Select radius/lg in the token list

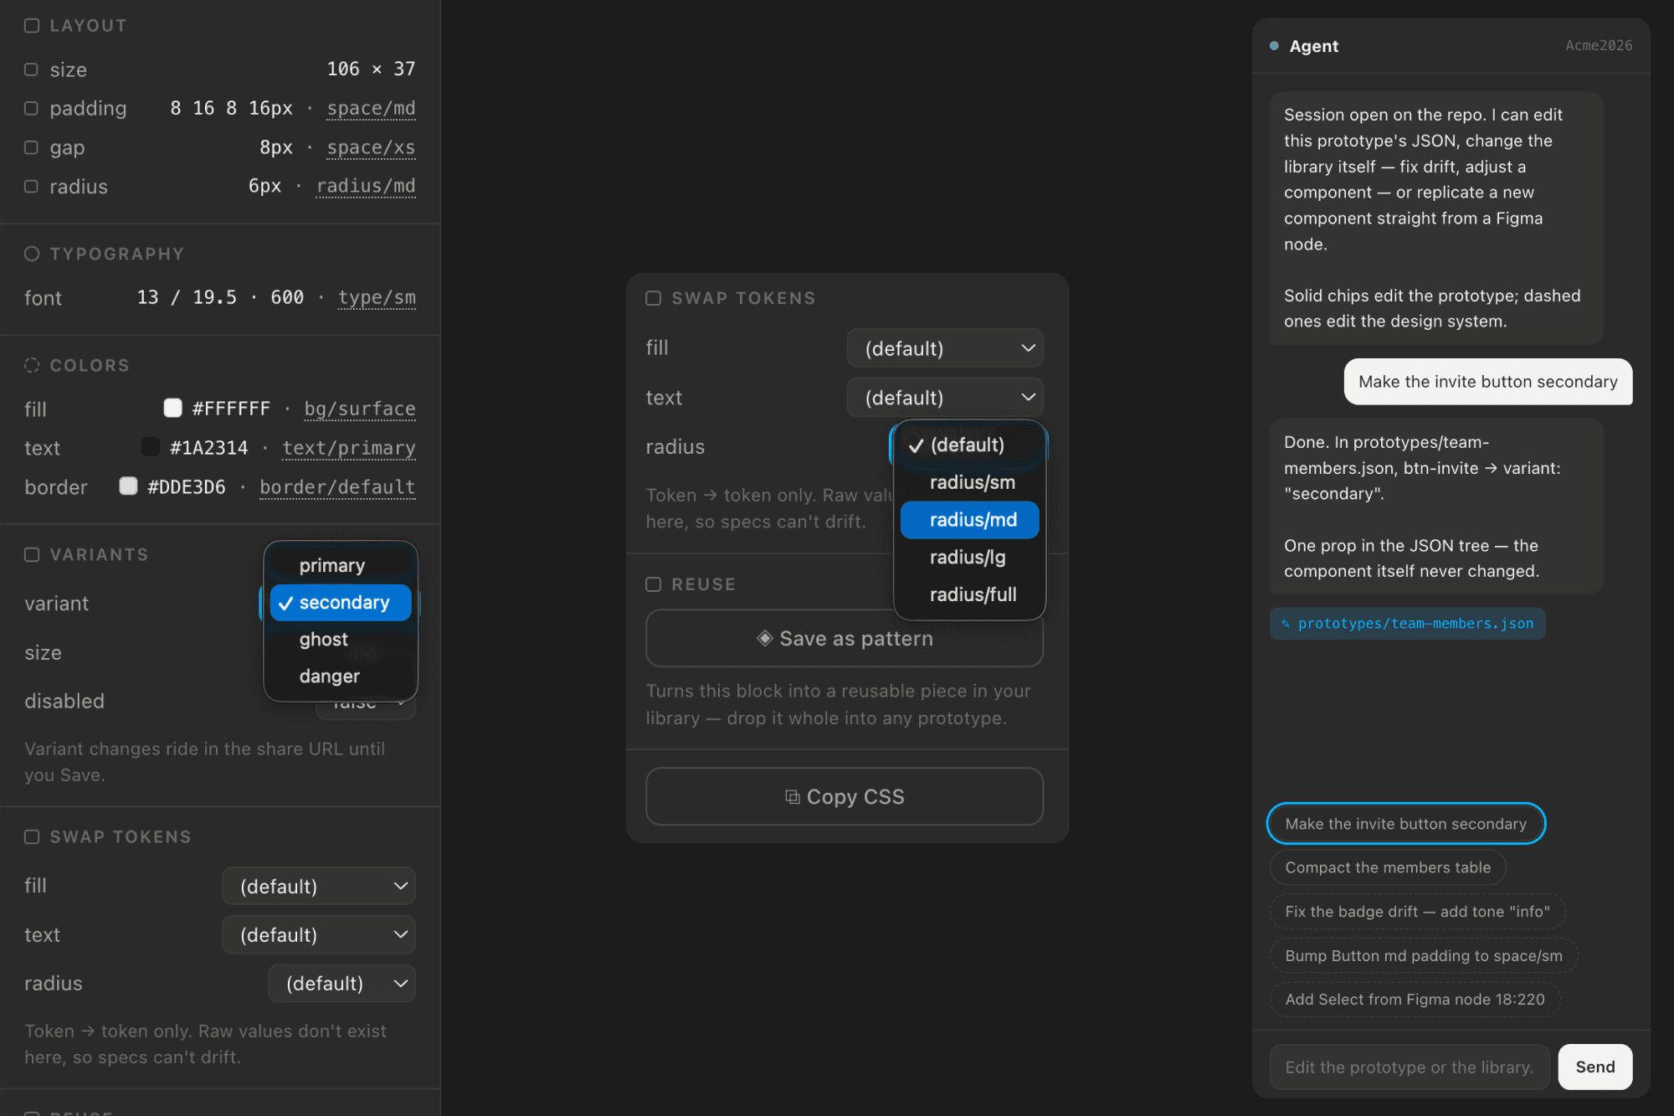click(969, 557)
